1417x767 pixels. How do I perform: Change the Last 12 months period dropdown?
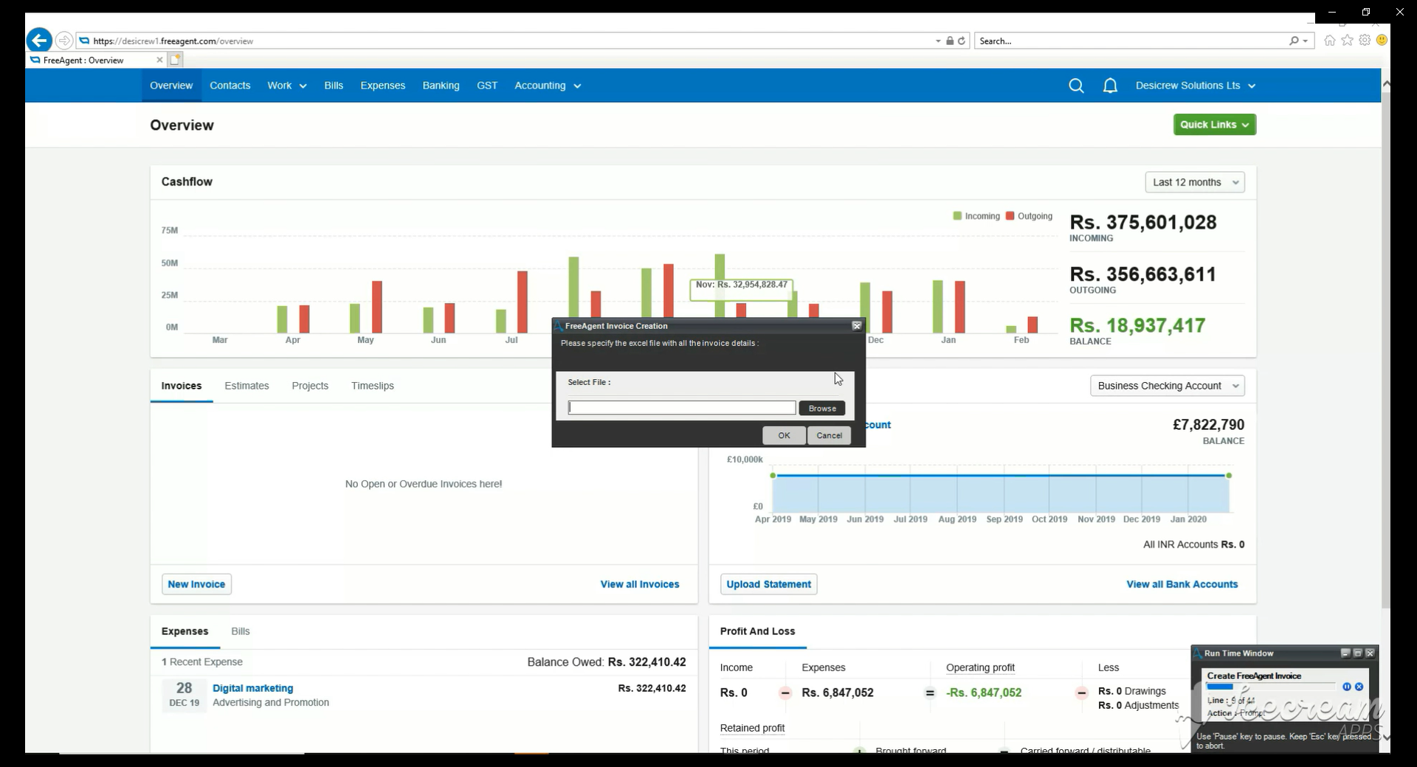(1195, 182)
